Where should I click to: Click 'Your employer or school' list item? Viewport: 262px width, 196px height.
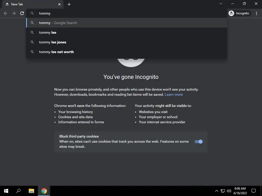[x=158, y=117]
